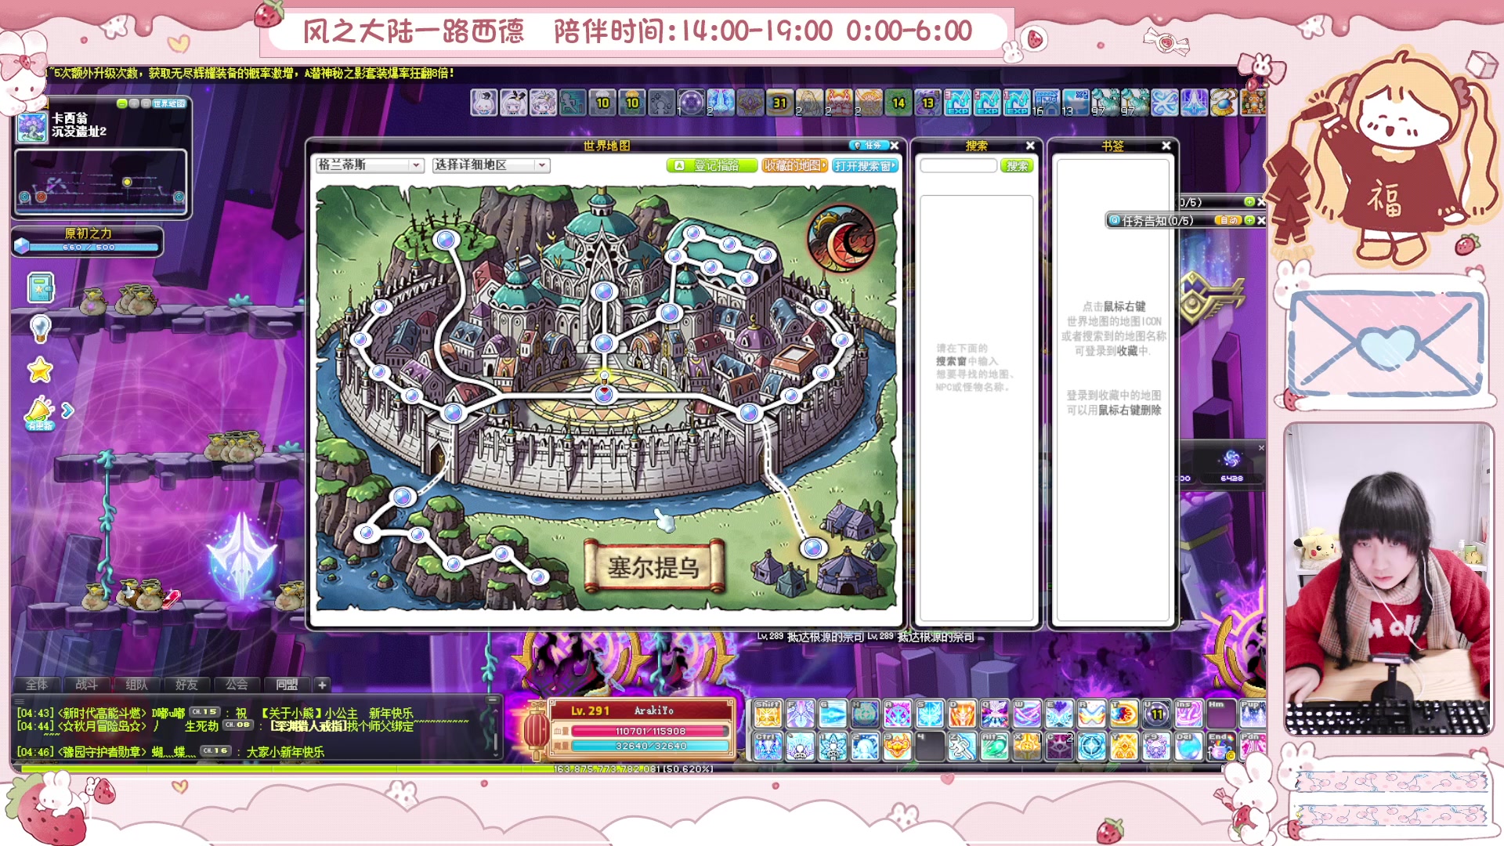Switch chat to the 公会 tab

[x=237, y=685]
